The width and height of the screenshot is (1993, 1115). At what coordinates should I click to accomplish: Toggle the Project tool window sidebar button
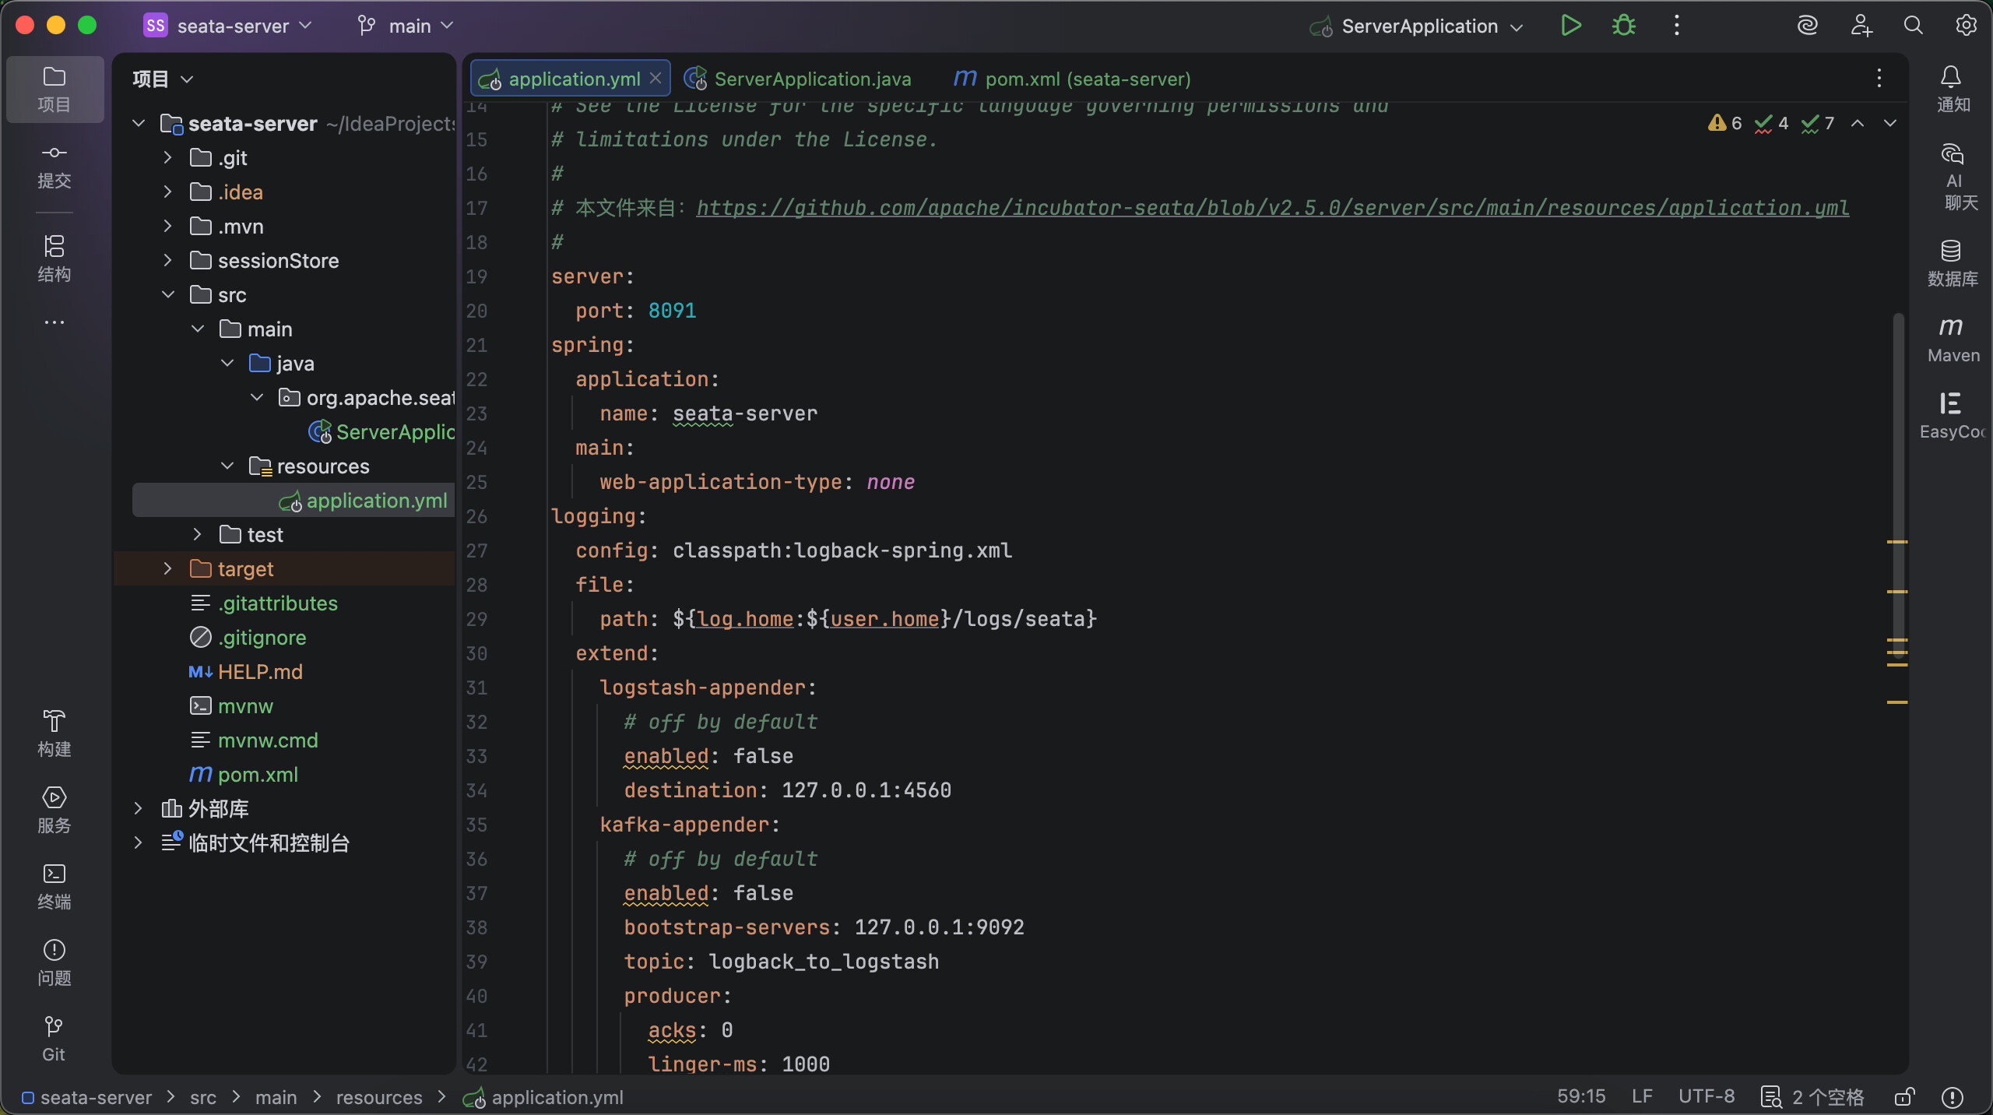54,89
